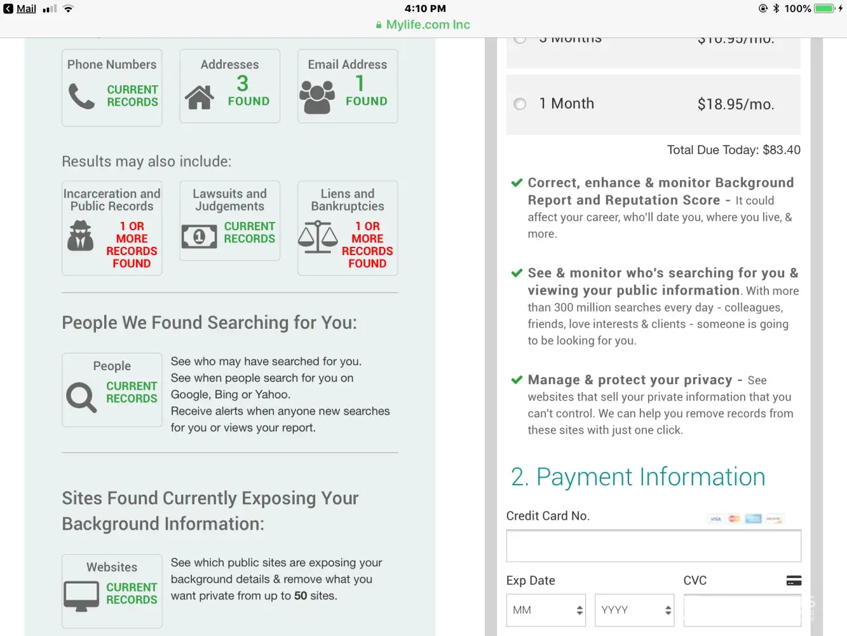Click the phone handset icon

pos(81,96)
